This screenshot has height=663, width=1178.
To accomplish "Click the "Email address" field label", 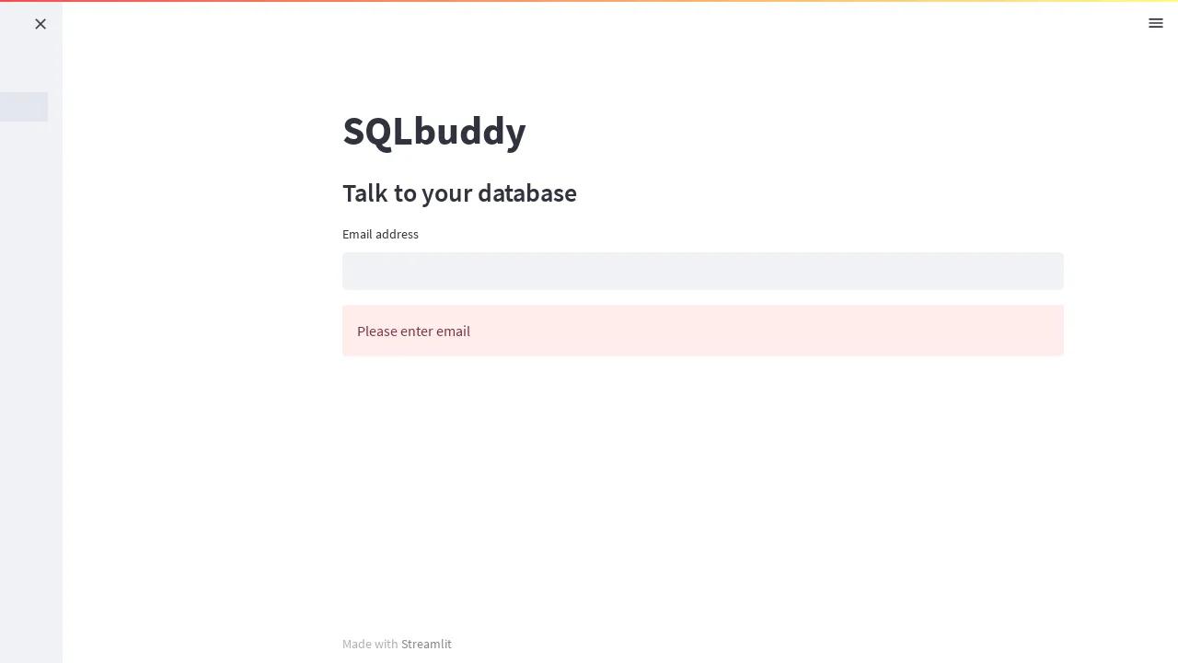I will [380, 234].
